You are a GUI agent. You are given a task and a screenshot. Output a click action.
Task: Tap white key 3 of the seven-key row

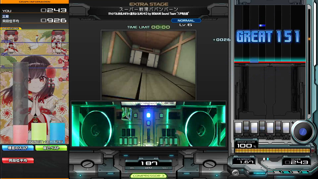(x=254, y=127)
